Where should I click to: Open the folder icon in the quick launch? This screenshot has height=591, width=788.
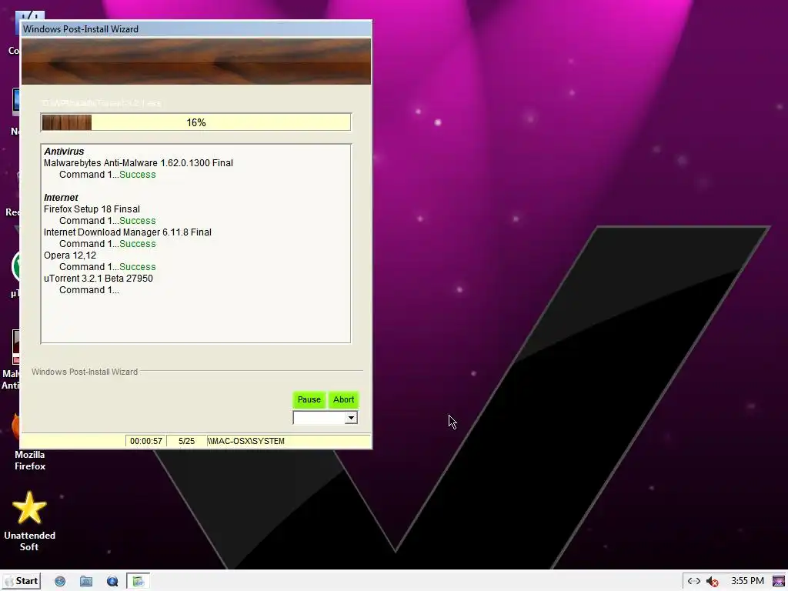86,582
